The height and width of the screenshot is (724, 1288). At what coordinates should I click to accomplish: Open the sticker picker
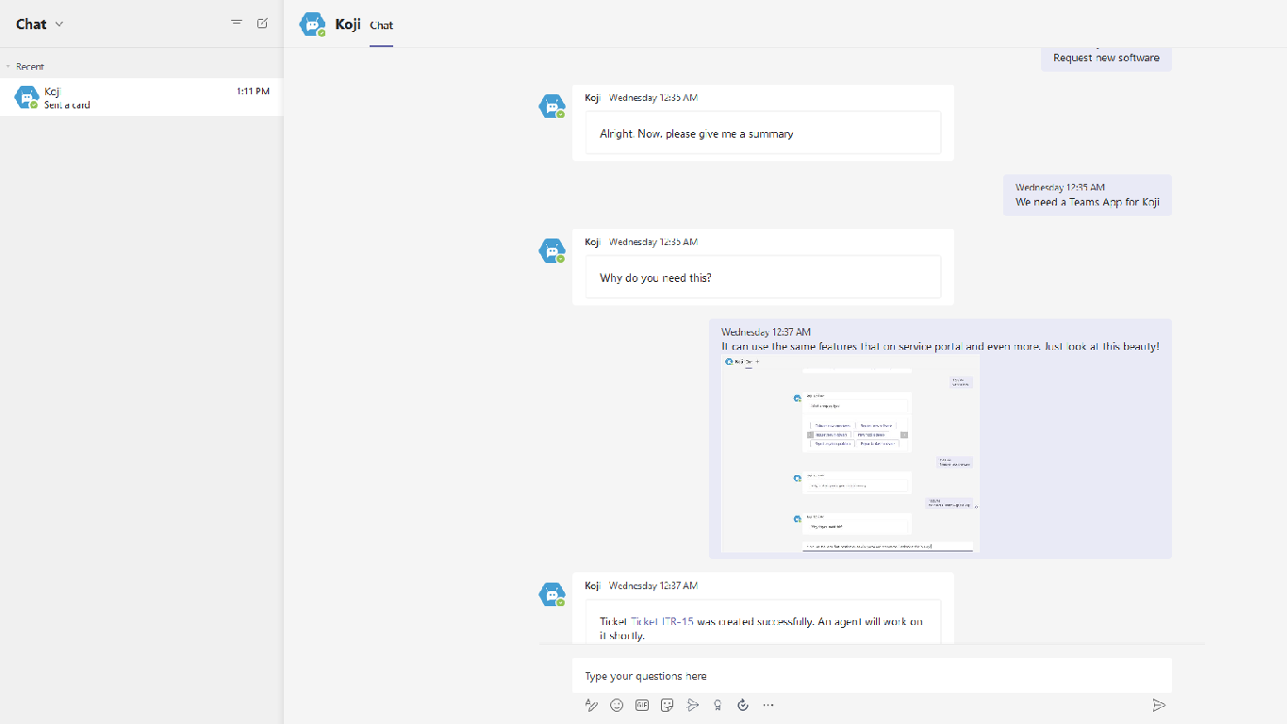tap(668, 705)
